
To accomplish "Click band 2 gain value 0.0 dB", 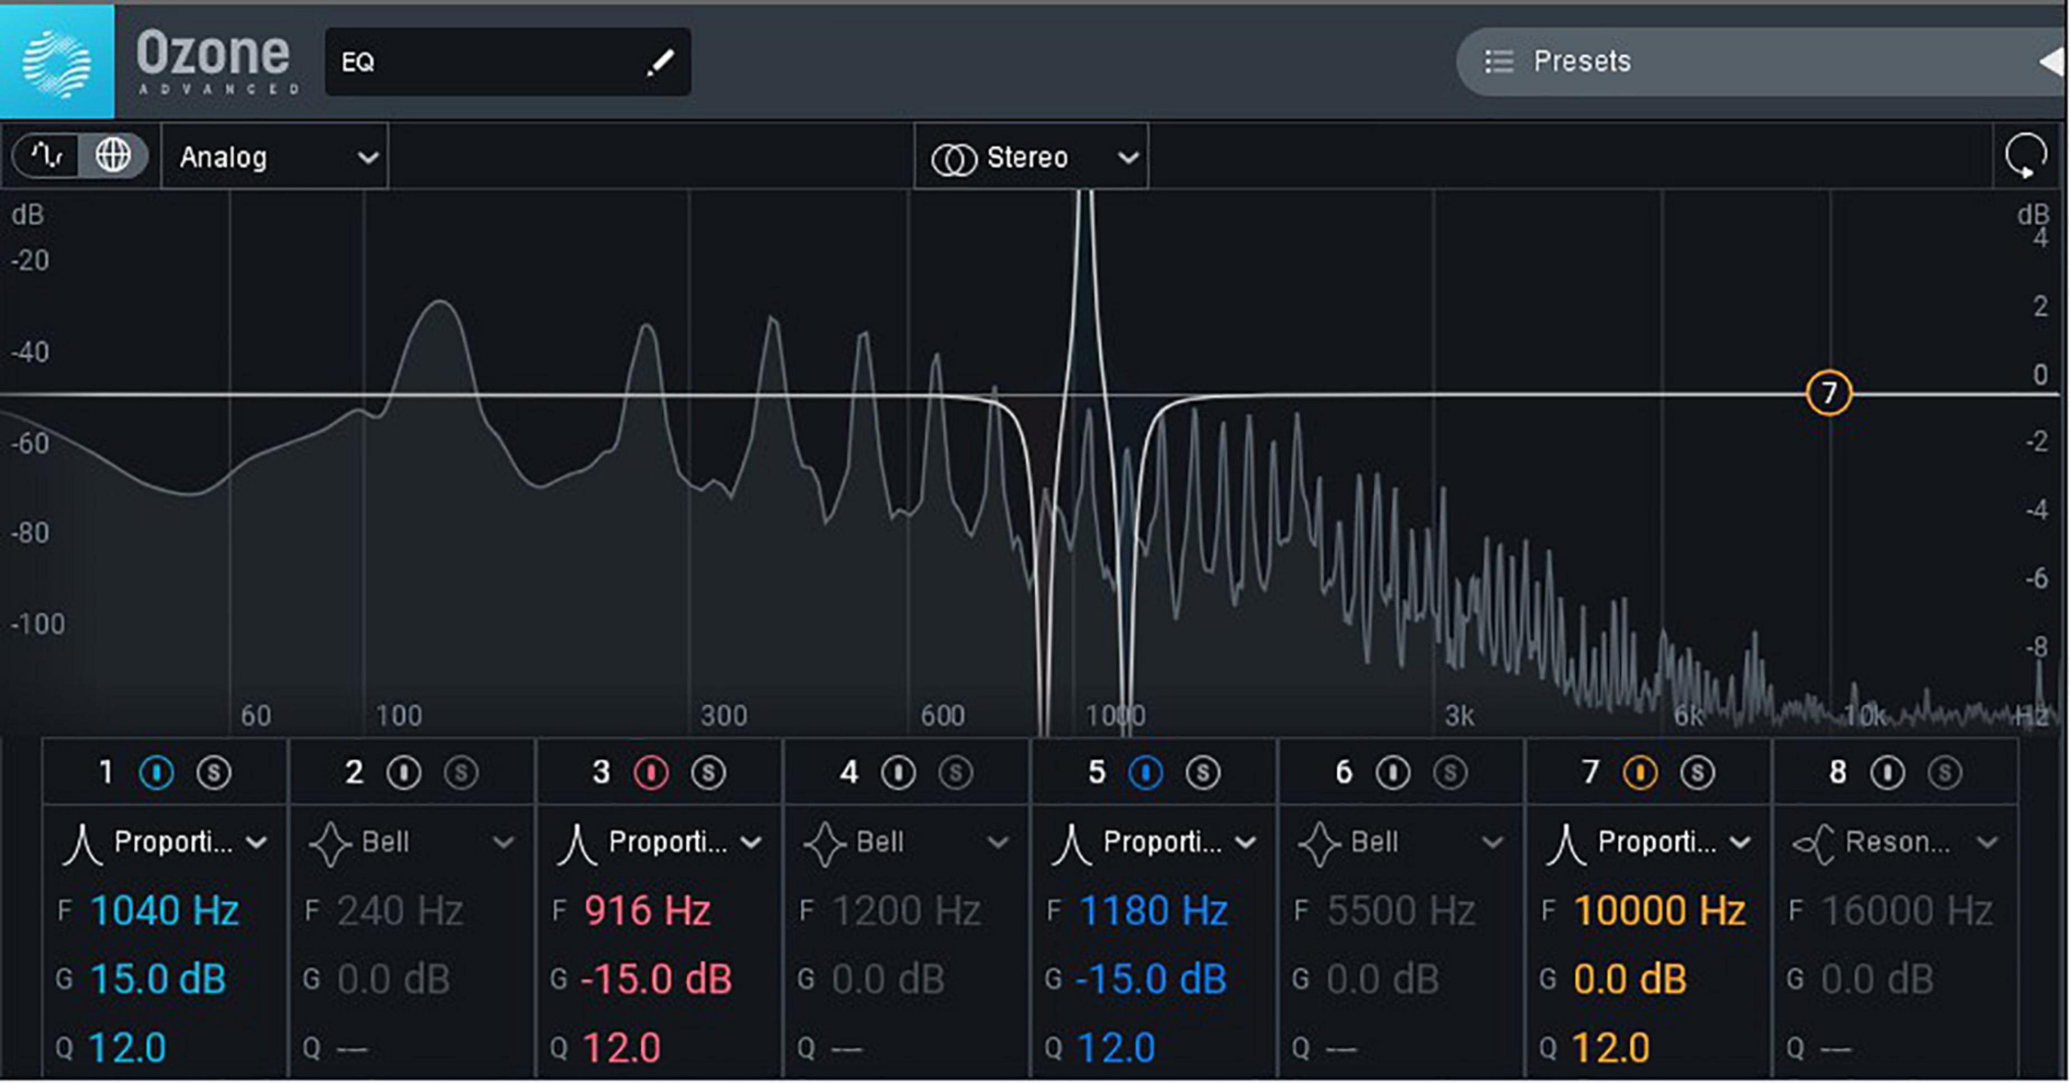I will pos(394,979).
